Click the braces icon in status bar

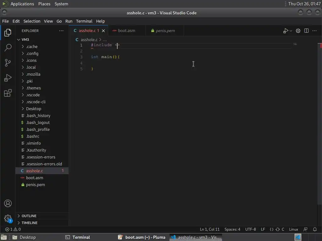coord(271,229)
